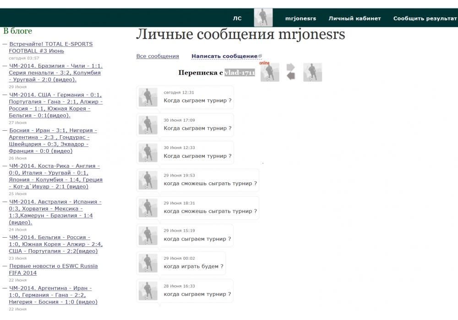Click the conversation swap arrows icon
Image resolution: width=458 pixels, height=320 pixels.
click(x=291, y=72)
